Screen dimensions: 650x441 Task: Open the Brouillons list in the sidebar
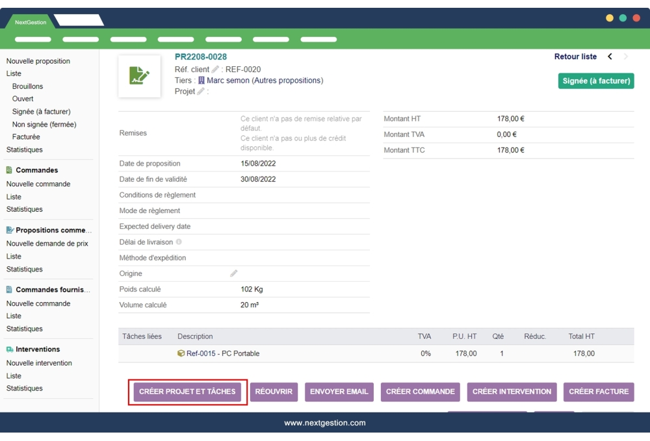point(27,86)
